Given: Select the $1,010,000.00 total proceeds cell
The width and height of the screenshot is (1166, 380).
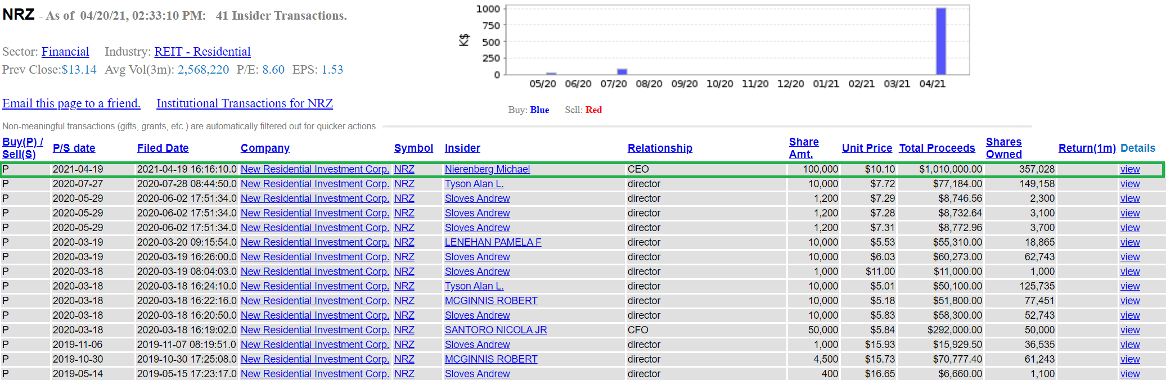Looking at the screenshot, I should (x=940, y=169).
